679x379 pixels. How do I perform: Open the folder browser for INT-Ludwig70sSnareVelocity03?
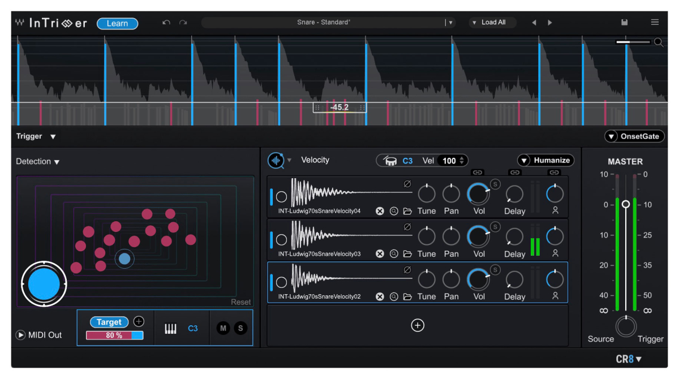[x=407, y=253]
